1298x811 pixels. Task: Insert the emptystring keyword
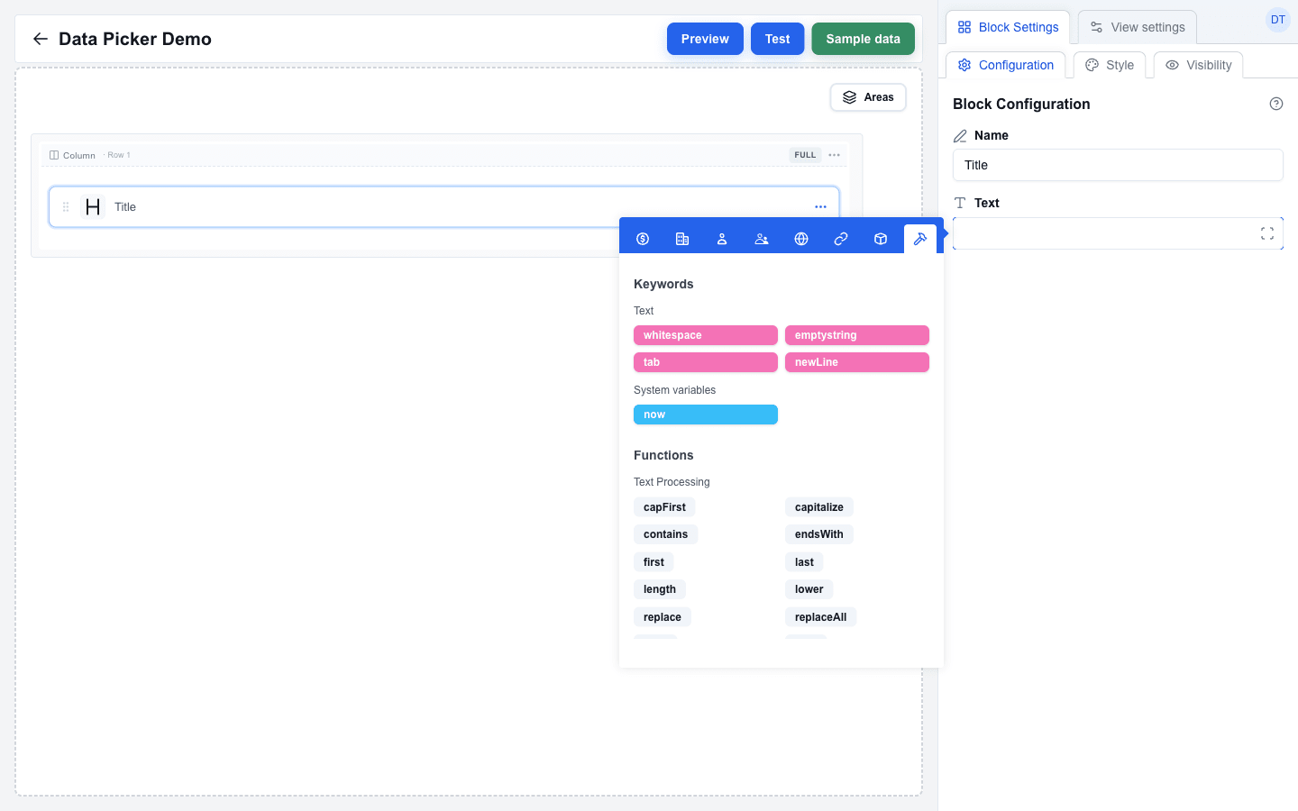[x=857, y=335]
